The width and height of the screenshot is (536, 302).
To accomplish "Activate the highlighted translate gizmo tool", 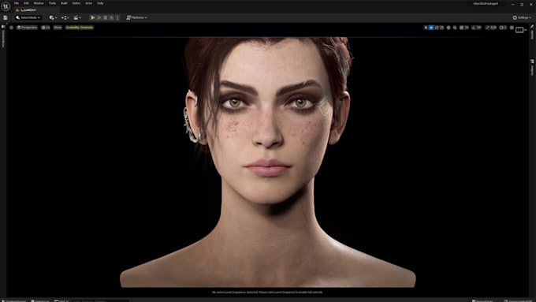I will tap(431, 28).
